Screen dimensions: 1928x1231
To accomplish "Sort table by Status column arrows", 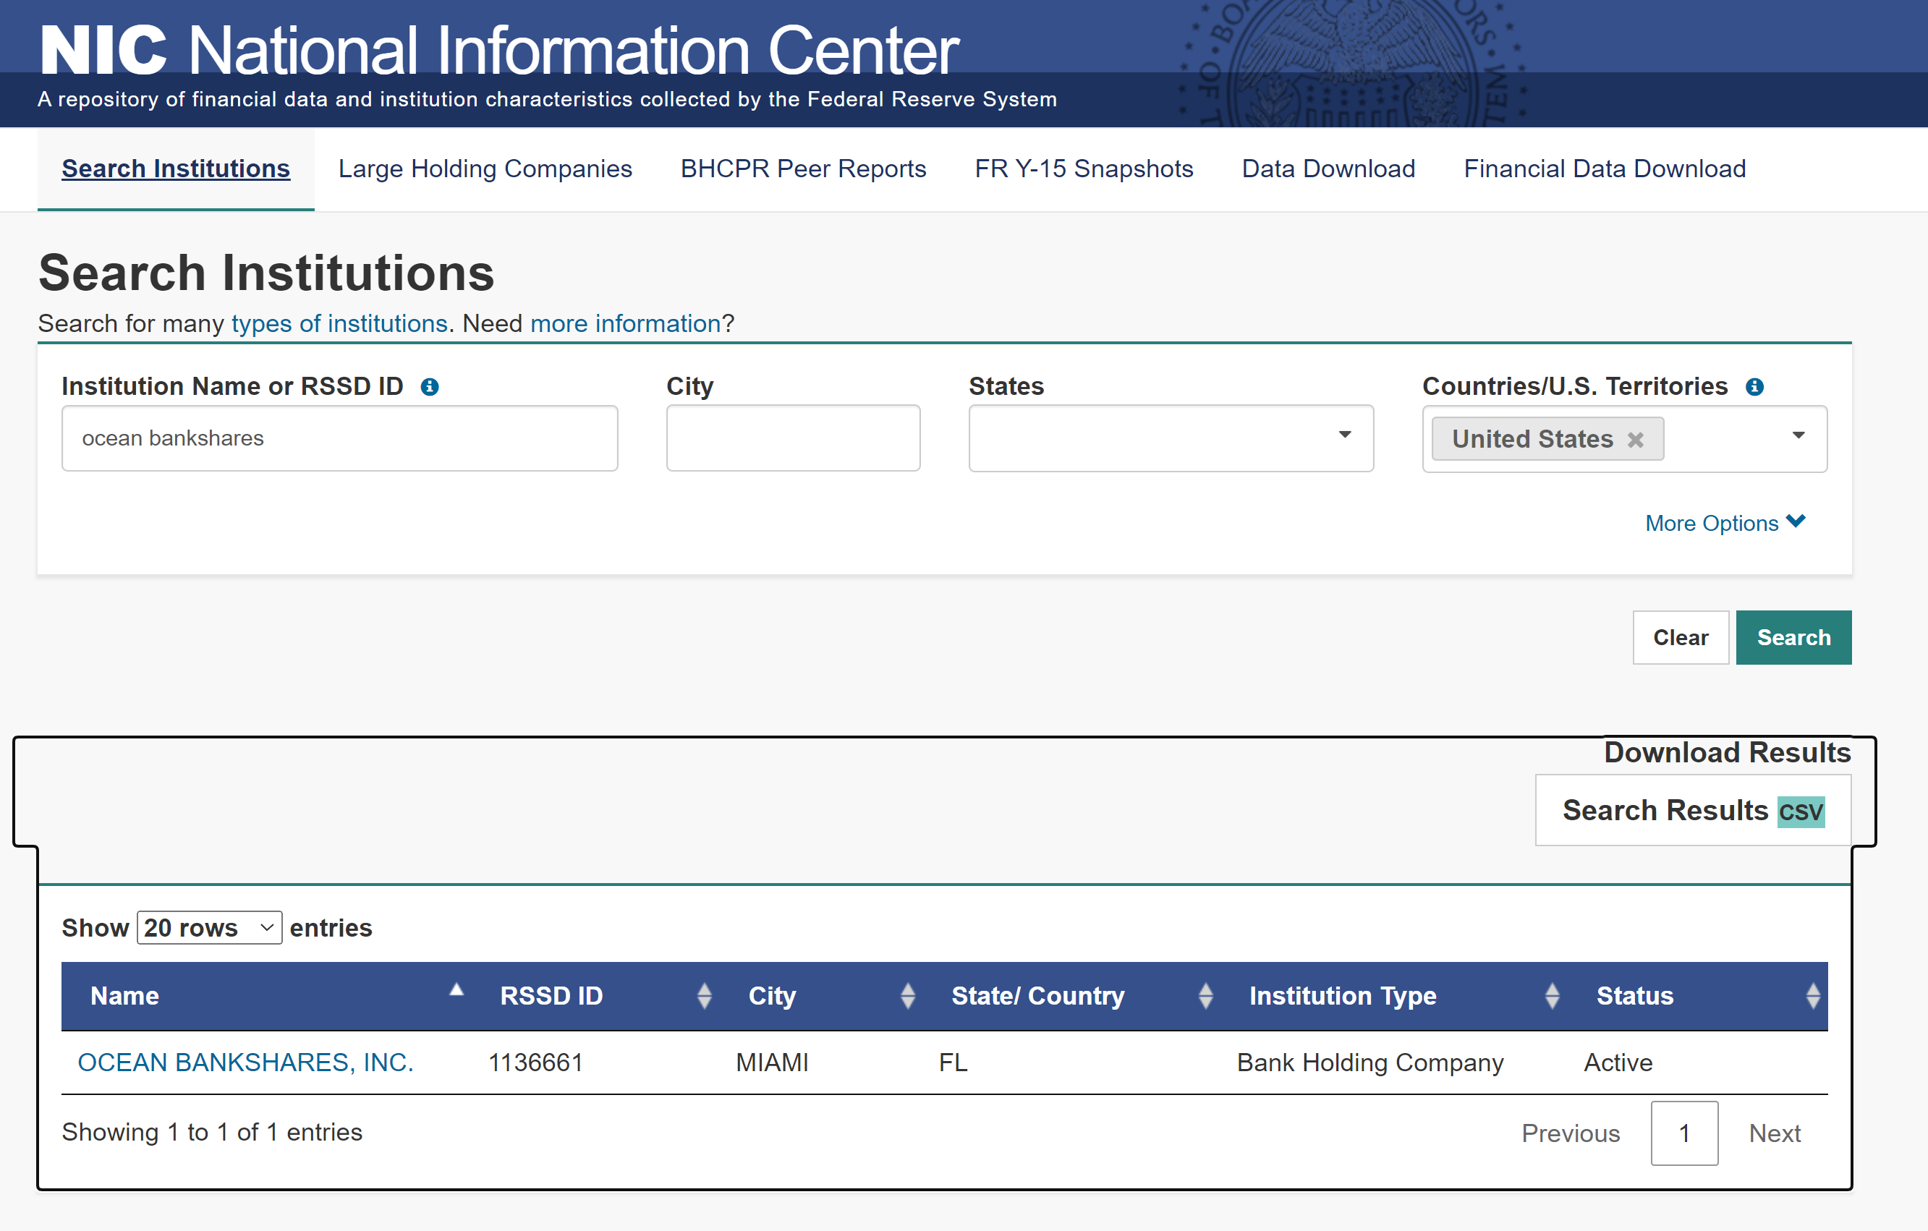I will coord(1813,996).
